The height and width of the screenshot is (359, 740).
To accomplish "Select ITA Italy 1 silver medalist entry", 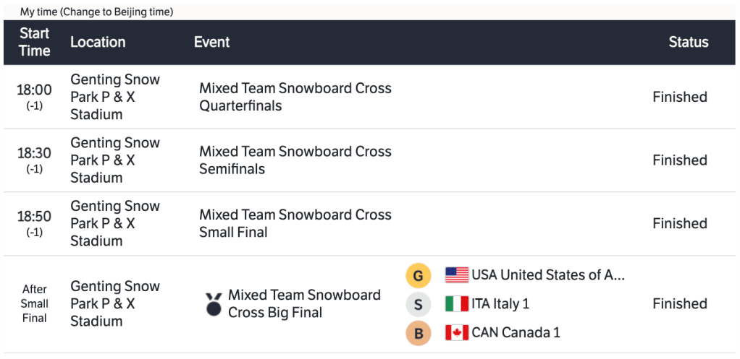I will point(500,304).
